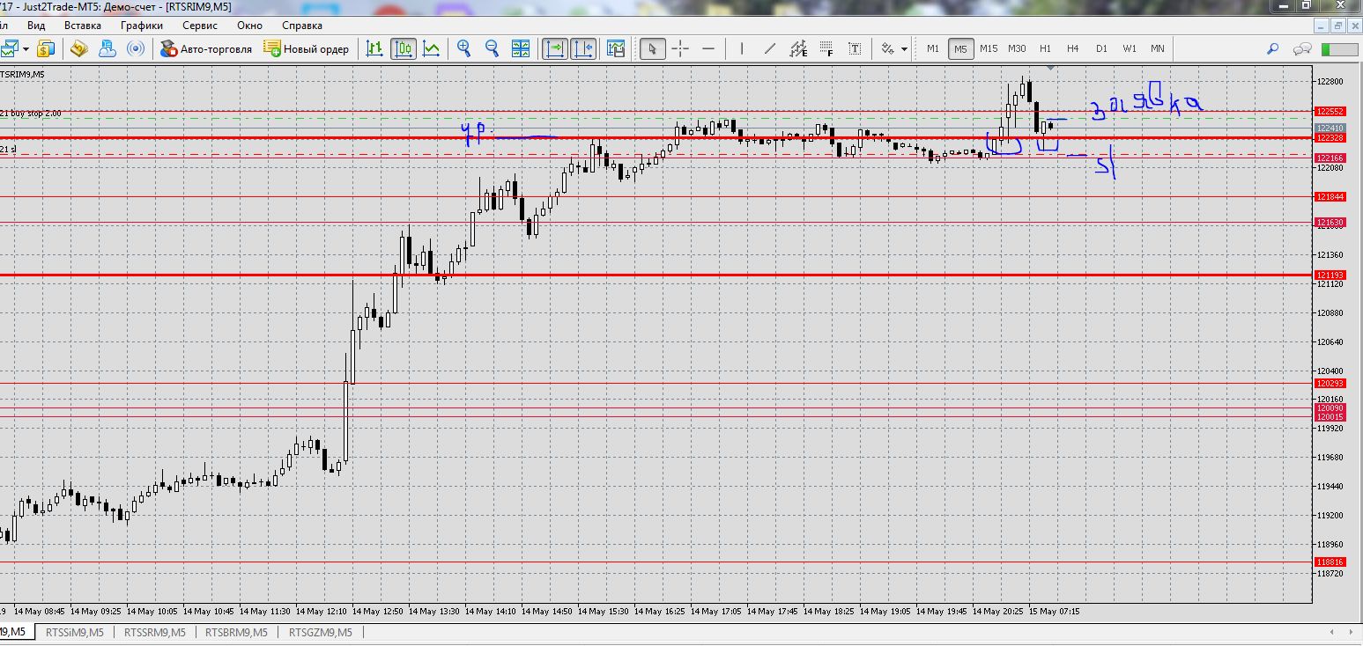Toggle chart shift from right border
This screenshot has width=1363, height=646.
(583, 48)
